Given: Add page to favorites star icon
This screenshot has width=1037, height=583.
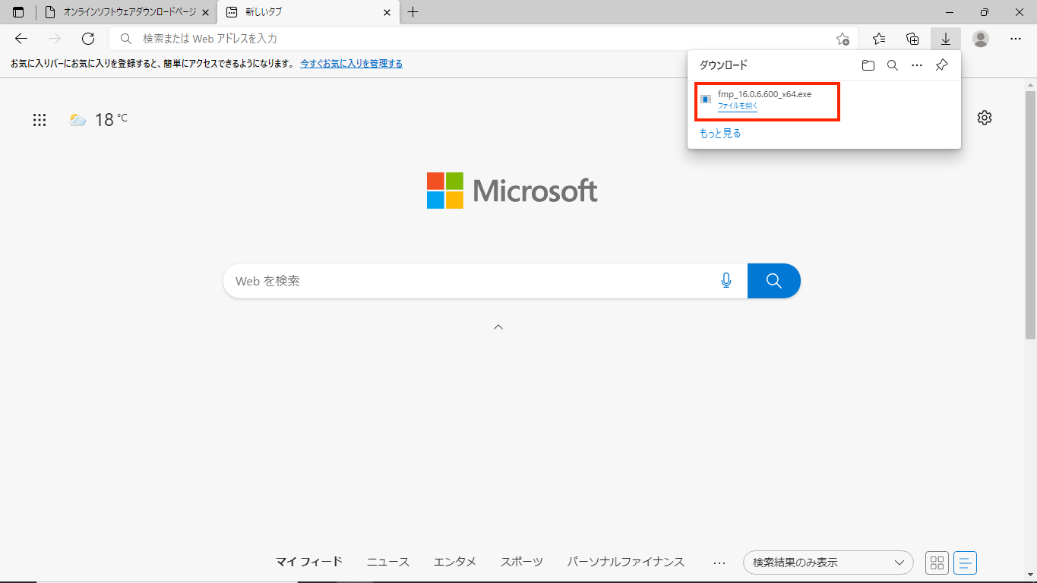Looking at the screenshot, I should click(843, 39).
